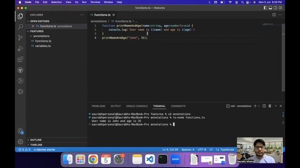Kill terminal with trash icon
The height and width of the screenshot is (168, 300).
coord(270,106)
